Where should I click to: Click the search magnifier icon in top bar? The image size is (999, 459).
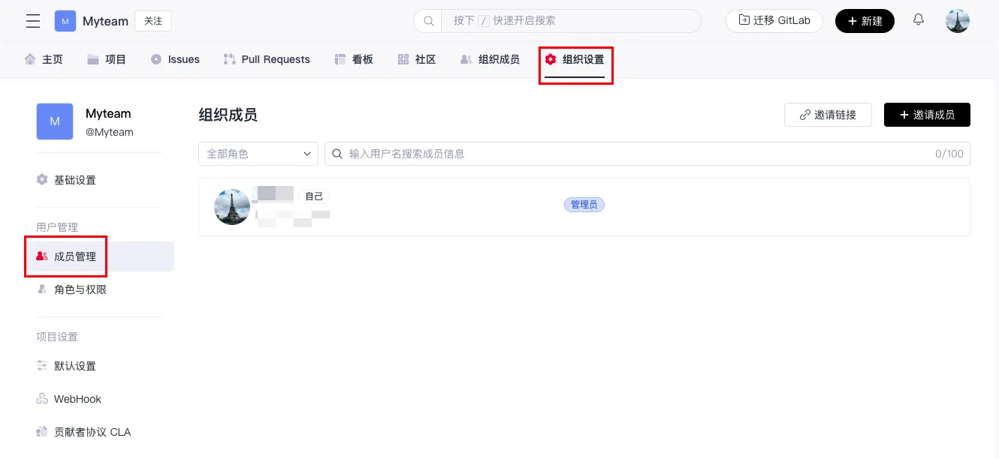click(x=429, y=21)
